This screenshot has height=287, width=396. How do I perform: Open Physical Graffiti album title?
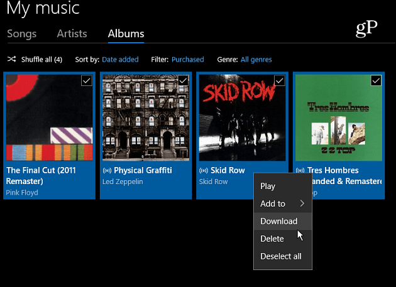(143, 170)
